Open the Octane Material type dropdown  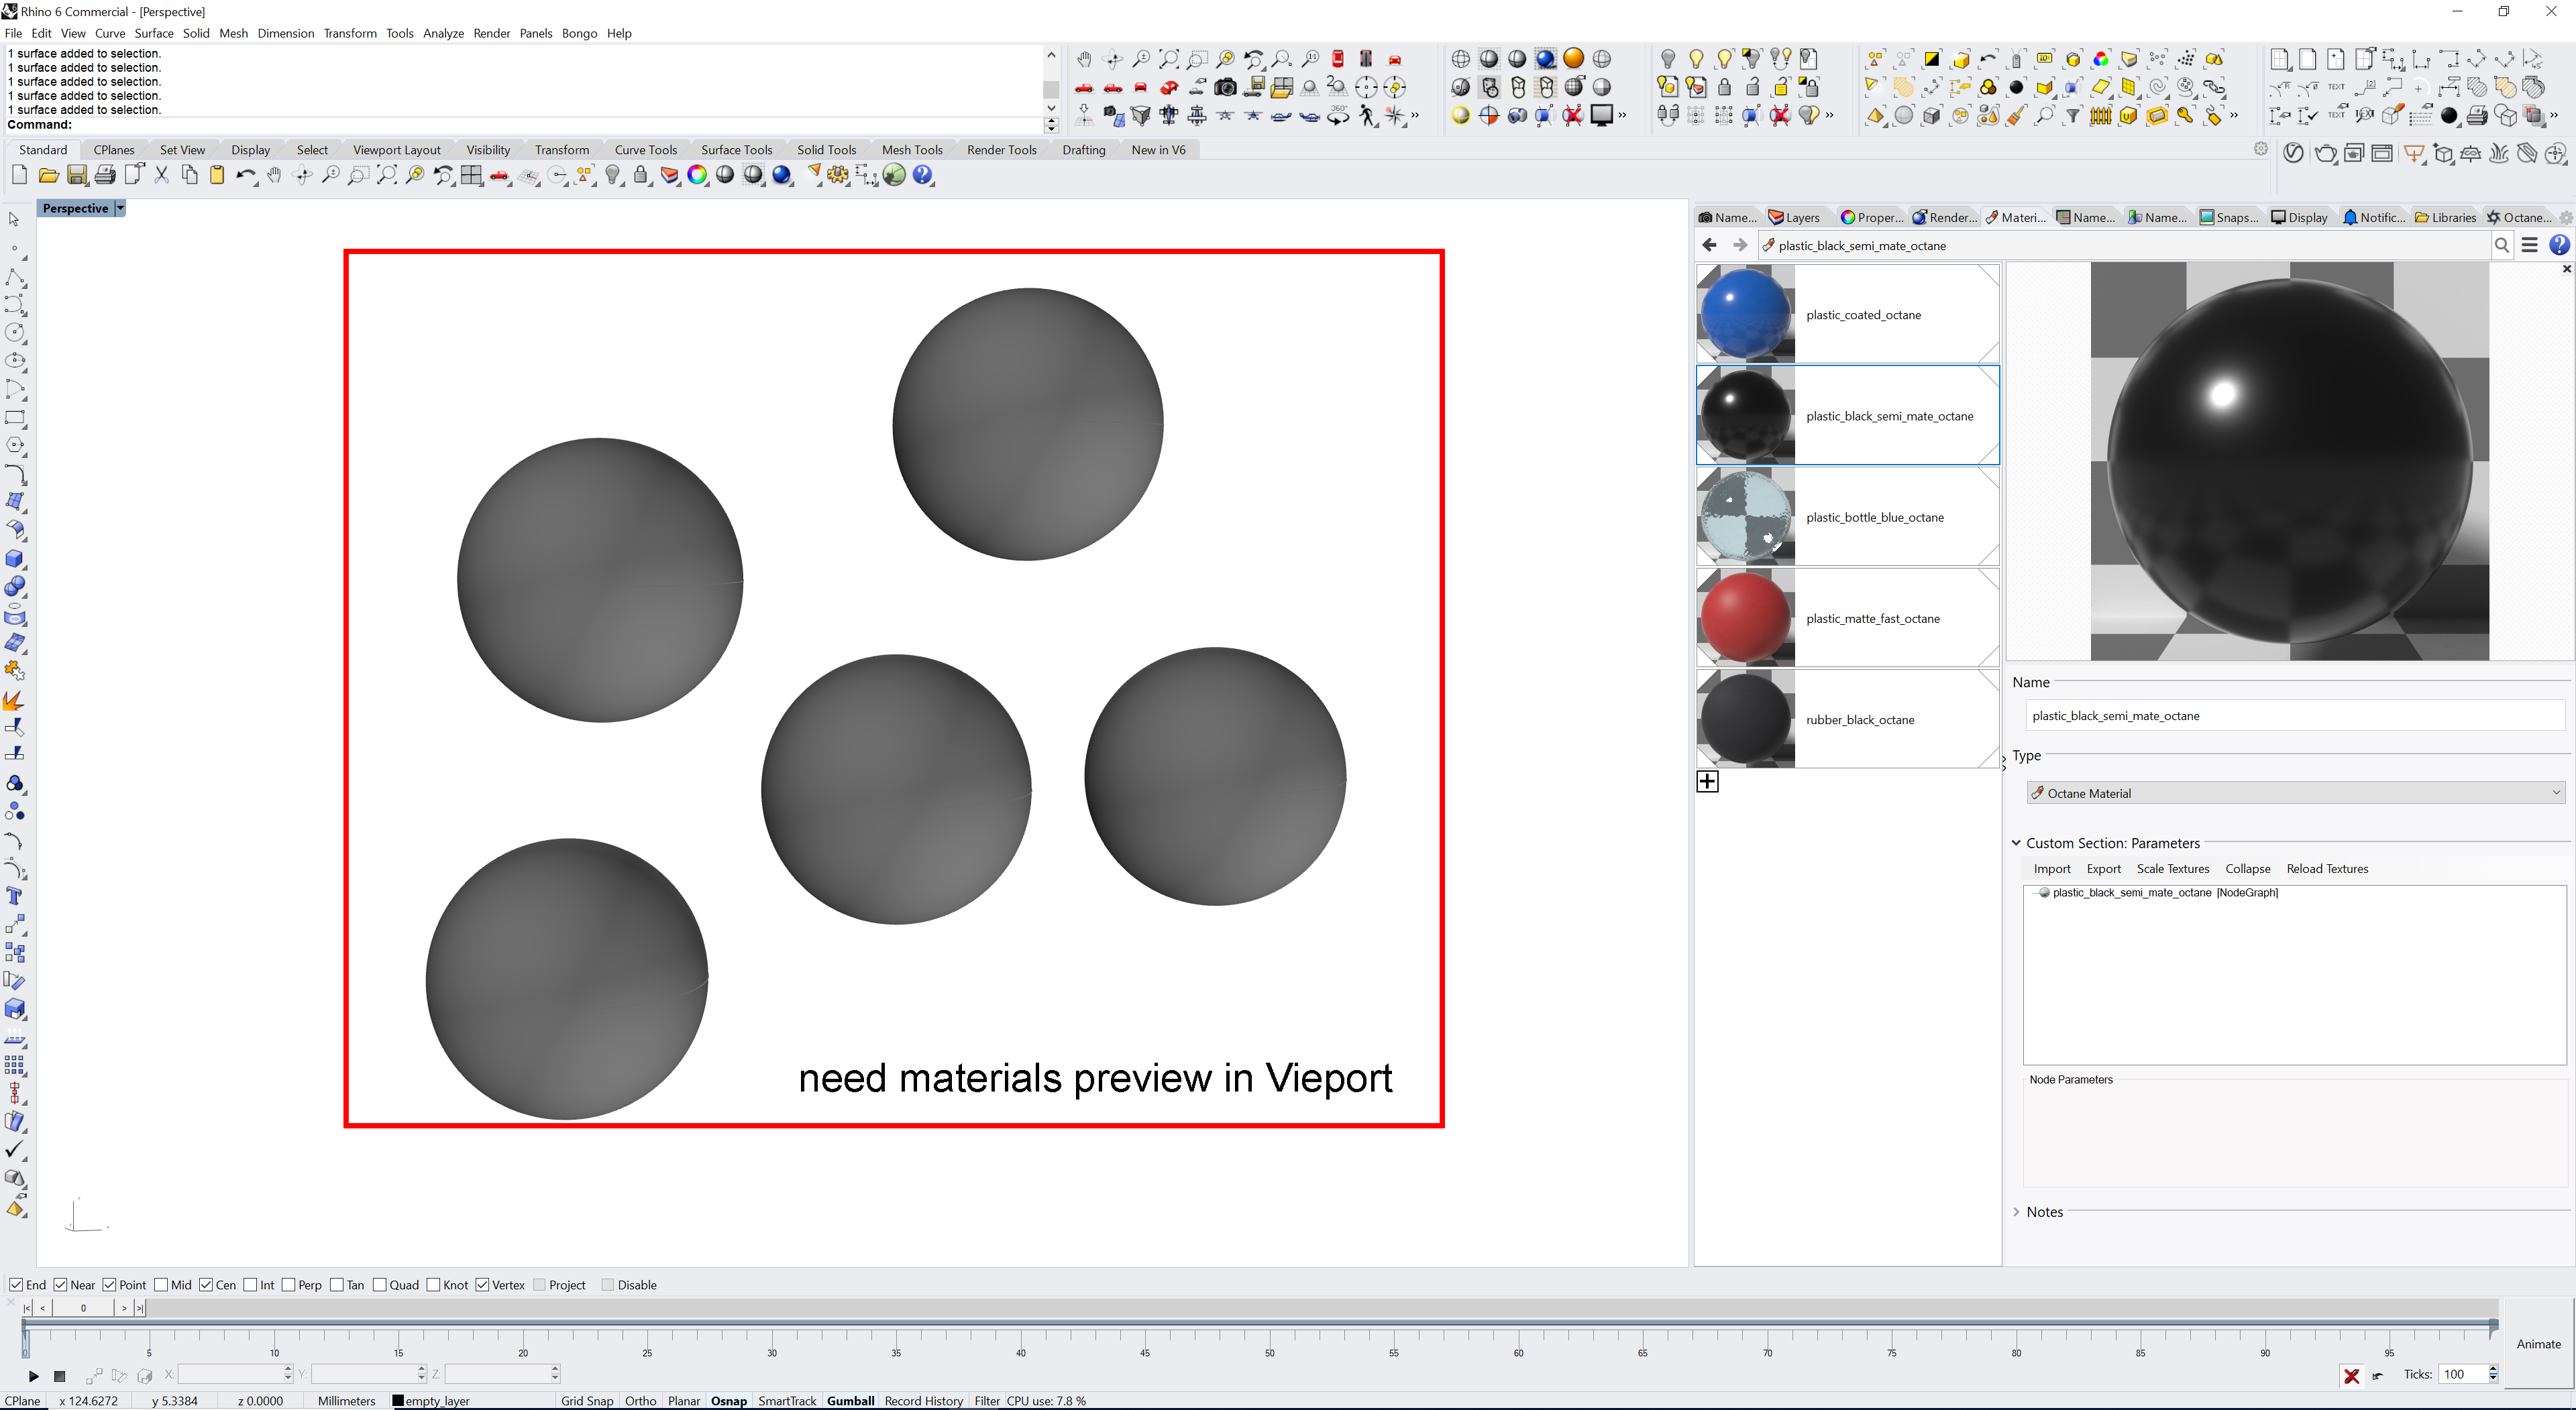[2294, 793]
